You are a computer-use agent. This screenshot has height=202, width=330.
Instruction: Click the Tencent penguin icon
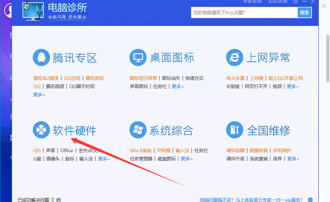pos(41,58)
